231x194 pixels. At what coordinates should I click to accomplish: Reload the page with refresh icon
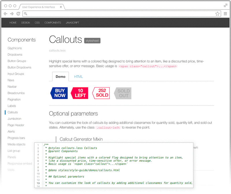[x=18, y=14]
